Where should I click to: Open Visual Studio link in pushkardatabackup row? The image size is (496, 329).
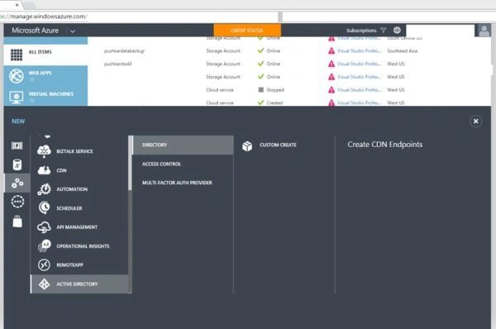coord(359,51)
